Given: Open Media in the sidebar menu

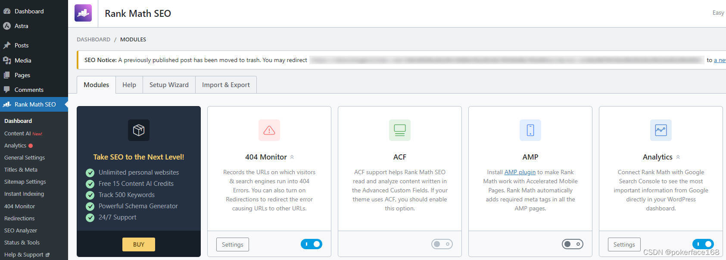Looking at the screenshot, I should (x=34, y=60).
